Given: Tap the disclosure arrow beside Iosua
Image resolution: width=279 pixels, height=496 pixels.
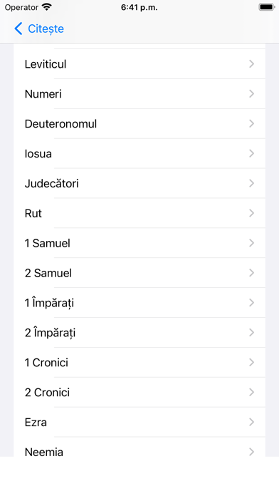Looking at the screenshot, I should tap(251, 153).
